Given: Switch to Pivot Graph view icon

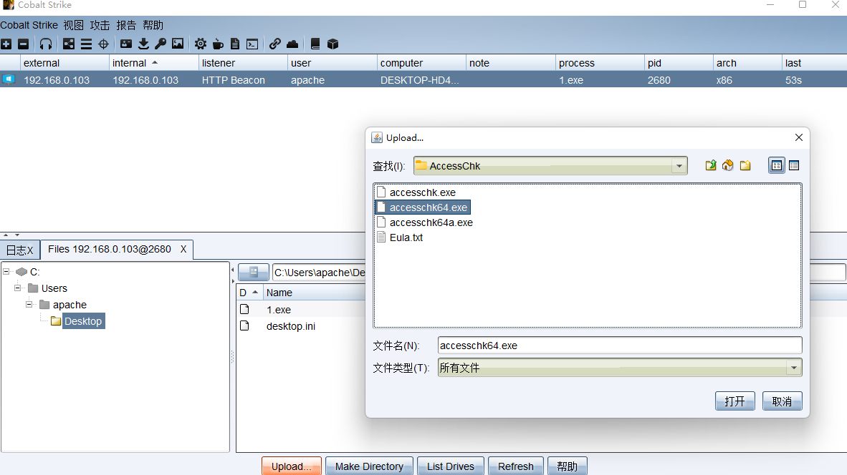Looking at the screenshot, I should 69,44.
